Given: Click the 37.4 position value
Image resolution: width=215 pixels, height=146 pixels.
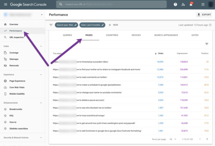Looking at the screenshot, I should (x=206, y=85).
